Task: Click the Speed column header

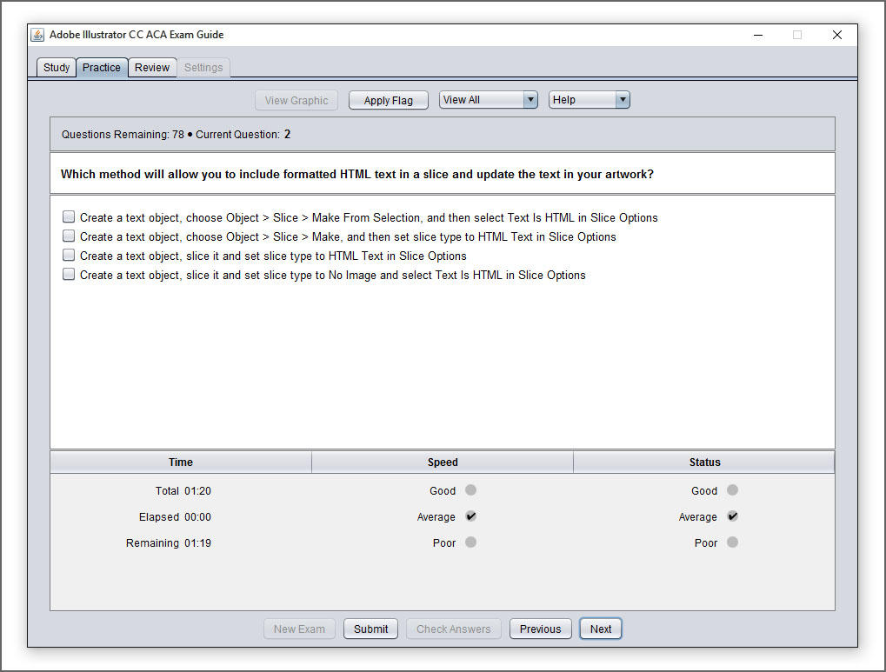Action: click(443, 462)
